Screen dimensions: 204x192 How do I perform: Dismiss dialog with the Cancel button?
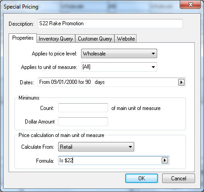178,178
